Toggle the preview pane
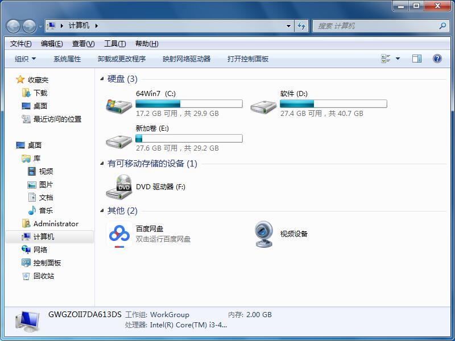Image resolution: width=455 pixels, height=341 pixels. click(417, 59)
